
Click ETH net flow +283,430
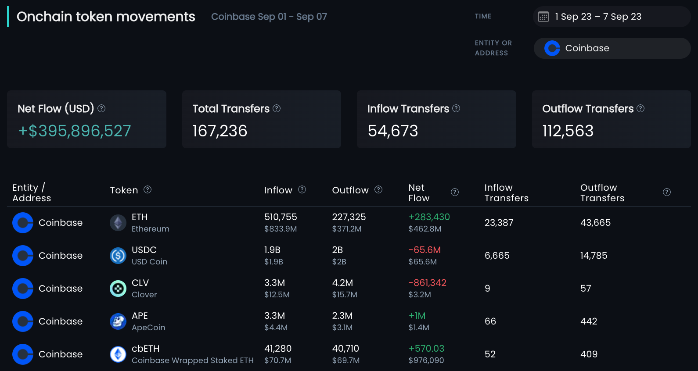(x=429, y=217)
